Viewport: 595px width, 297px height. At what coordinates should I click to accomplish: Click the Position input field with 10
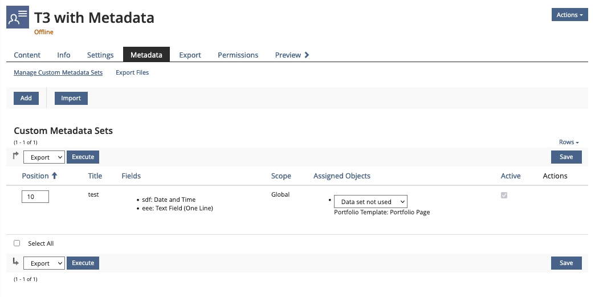click(x=35, y=197)
